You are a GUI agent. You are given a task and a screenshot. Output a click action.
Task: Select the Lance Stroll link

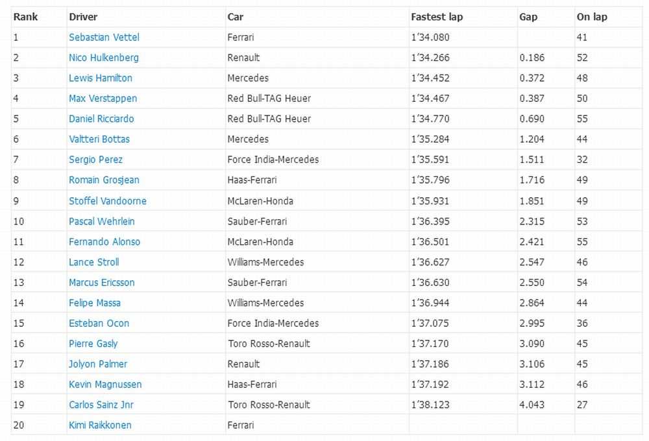pyautogui.click(x=94, y=262)
